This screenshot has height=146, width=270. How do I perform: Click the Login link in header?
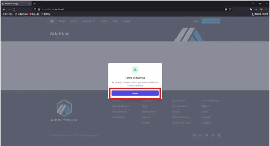click(x=195, y=21)
